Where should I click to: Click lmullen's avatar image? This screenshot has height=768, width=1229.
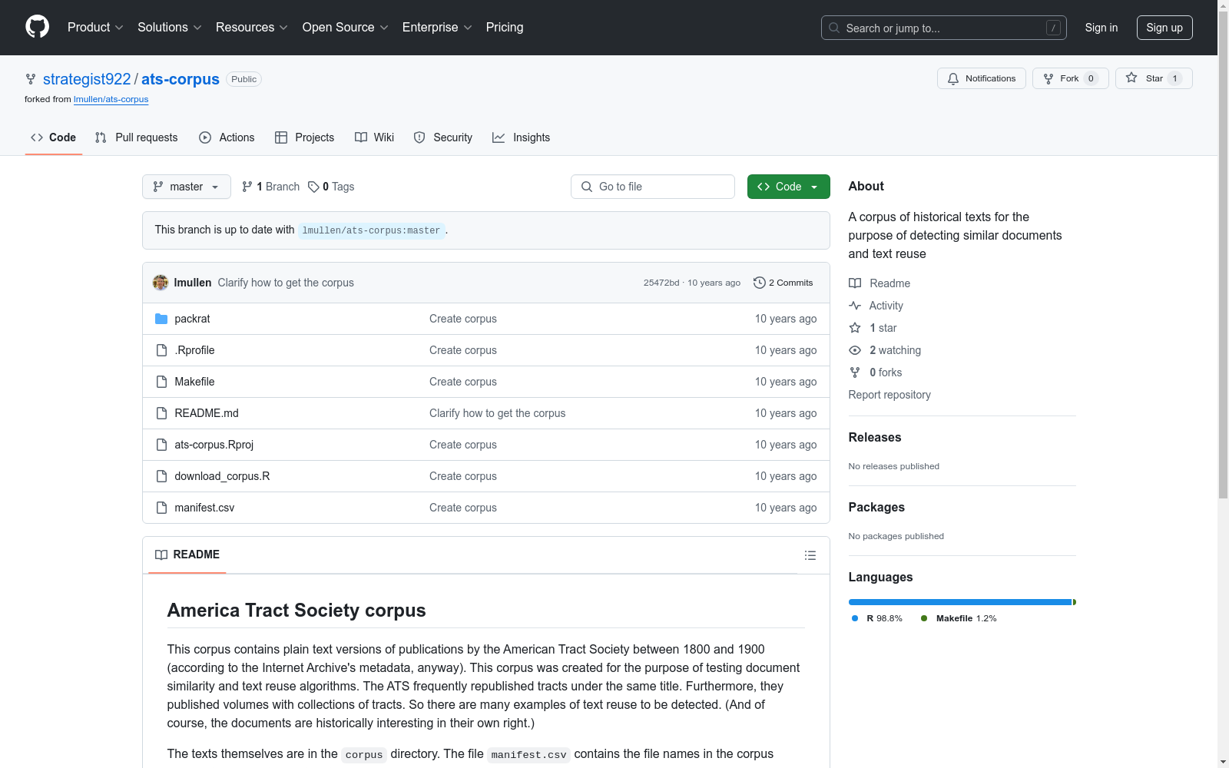161,283
